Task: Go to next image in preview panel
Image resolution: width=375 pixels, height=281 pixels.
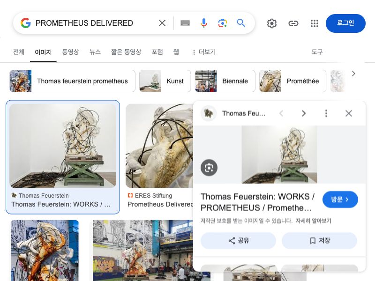Action: (304, 113)
